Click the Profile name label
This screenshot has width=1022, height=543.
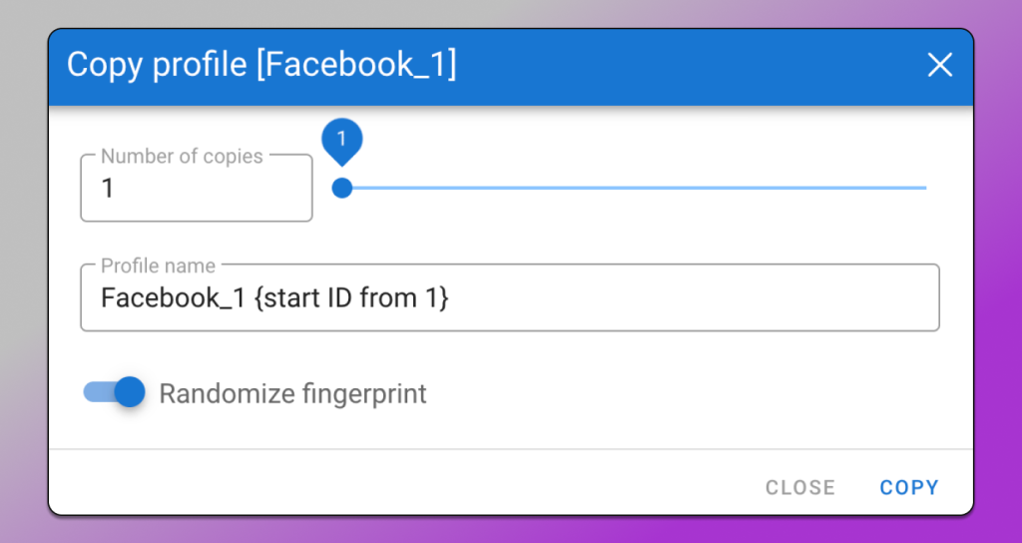[158, 267]
